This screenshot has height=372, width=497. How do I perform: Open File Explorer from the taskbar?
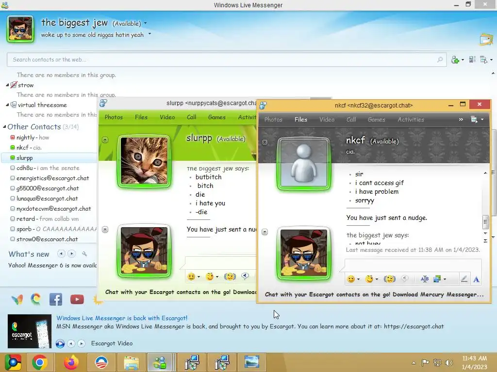[132, 362]
